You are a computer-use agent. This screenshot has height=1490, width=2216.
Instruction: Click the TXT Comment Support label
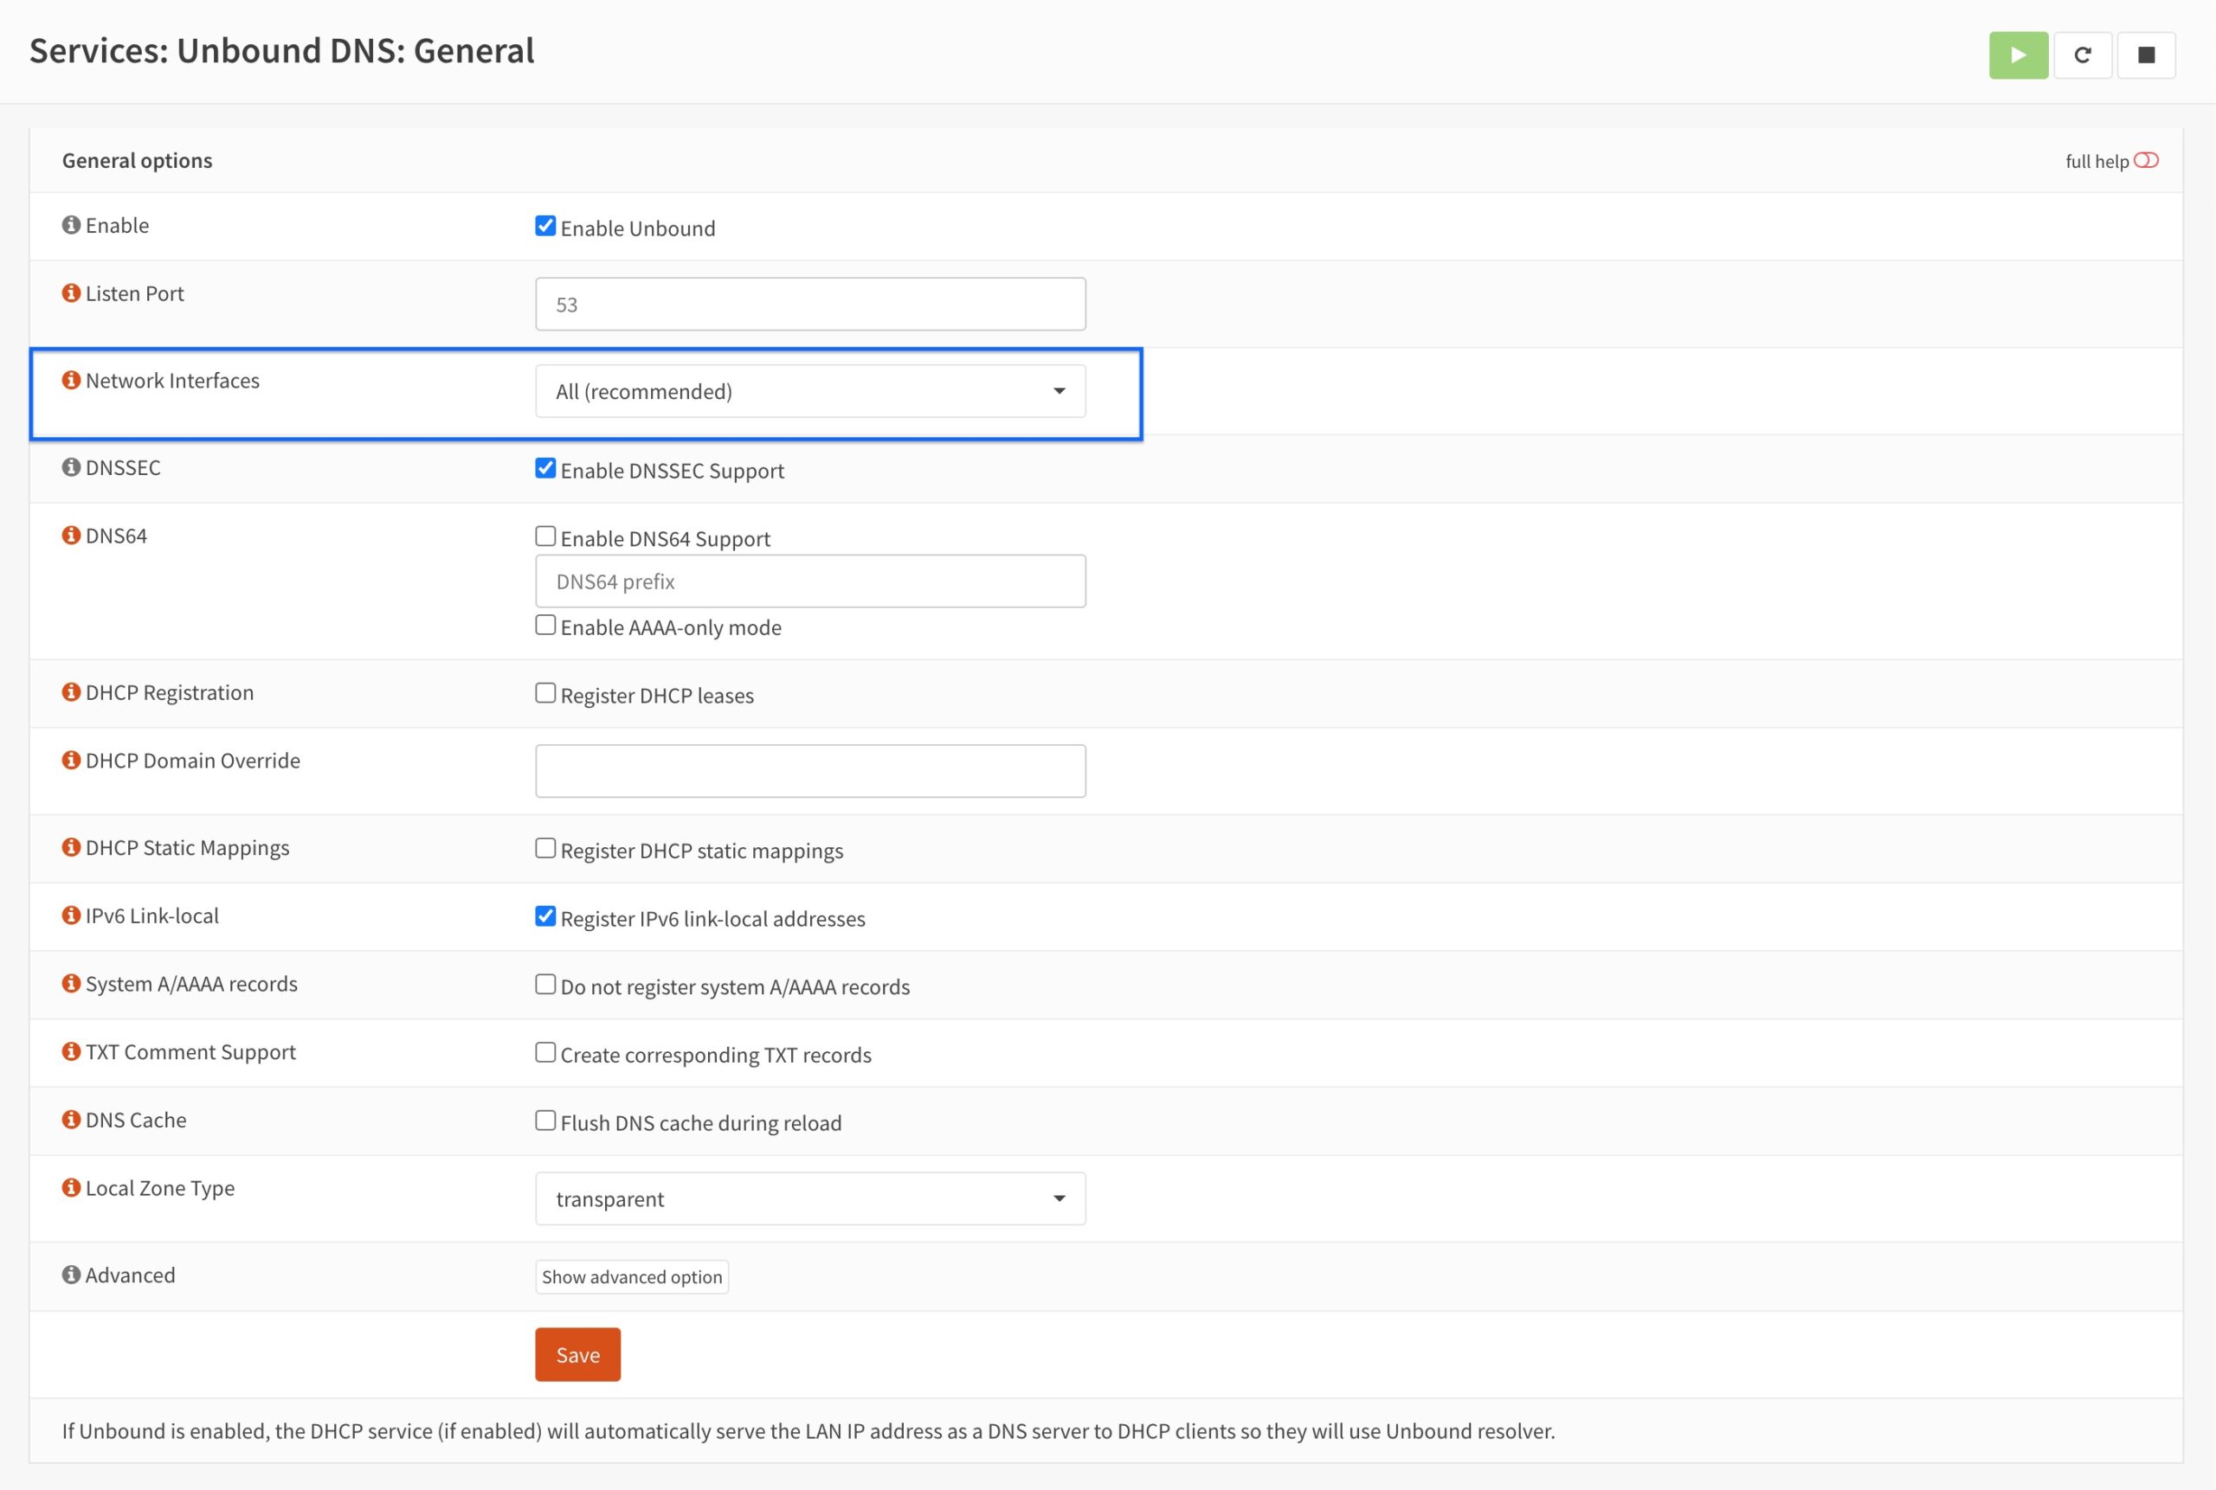coord(190,1052)
